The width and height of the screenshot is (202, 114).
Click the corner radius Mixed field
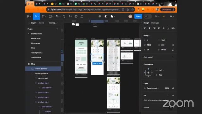(x=164, y=50)
